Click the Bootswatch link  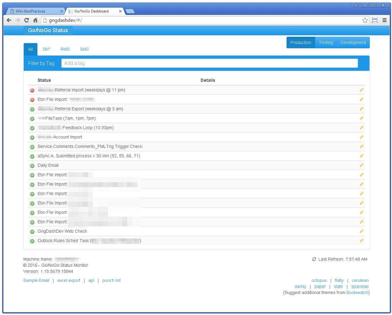[x=357, y=293]
